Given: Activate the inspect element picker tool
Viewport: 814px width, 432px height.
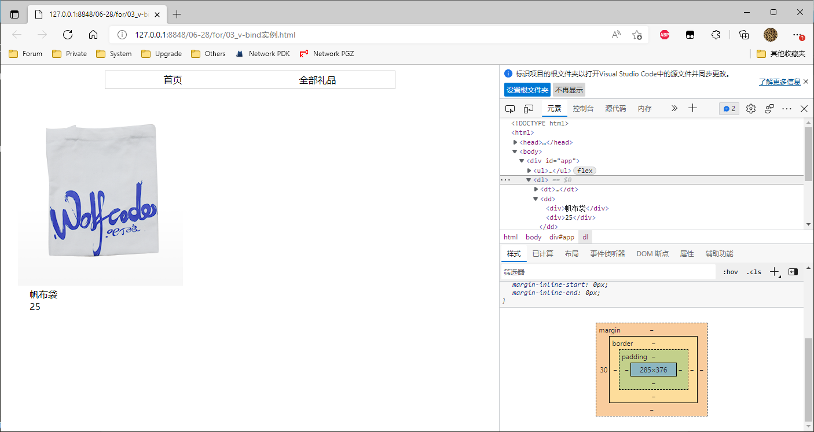Looking at the screenshot, I should click(510, 109).
